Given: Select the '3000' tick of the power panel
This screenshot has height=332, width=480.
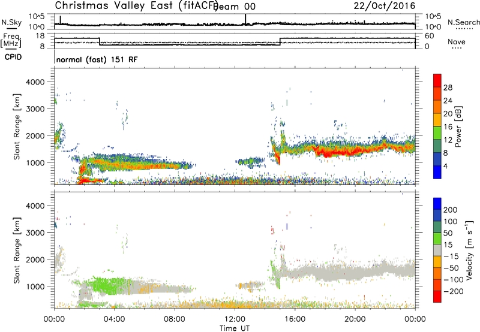Looking at the screenshot, I should (35, 109).
